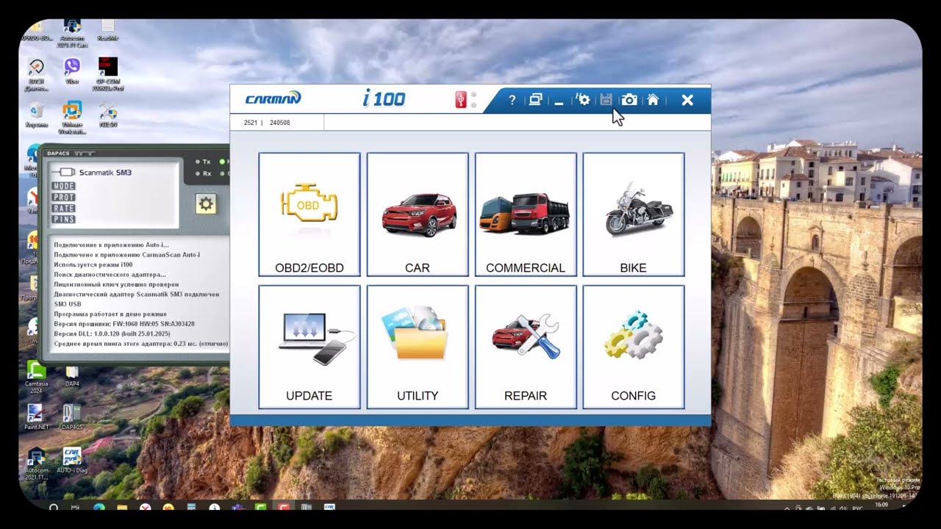Click the Rx indicator in DAP4CS

tap(203, 173)
